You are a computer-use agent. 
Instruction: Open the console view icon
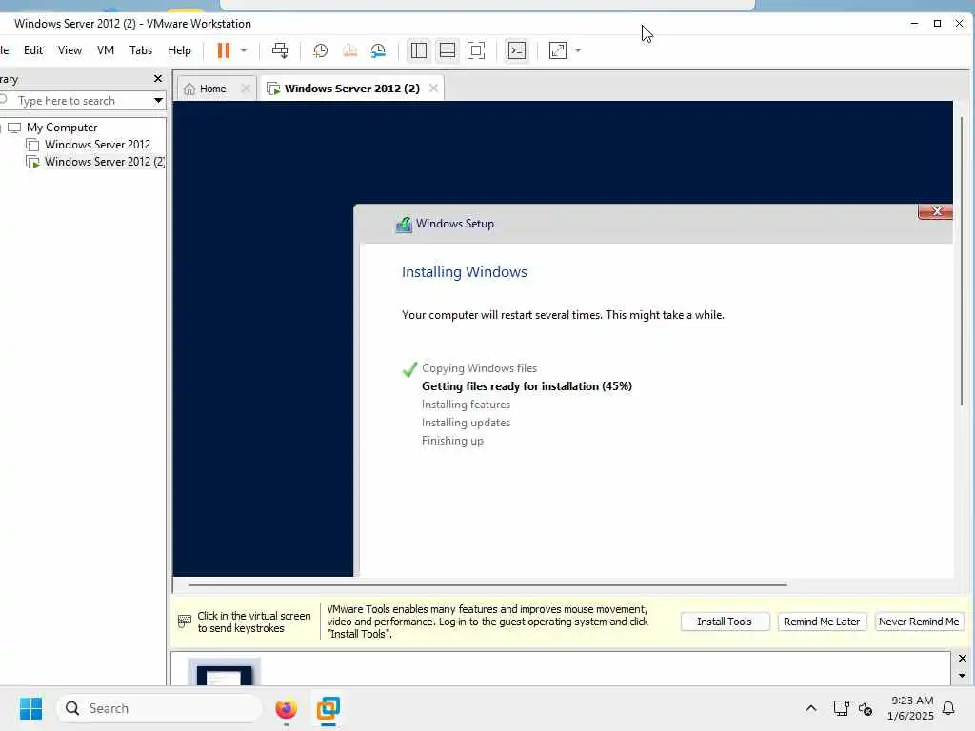[517, 50]
